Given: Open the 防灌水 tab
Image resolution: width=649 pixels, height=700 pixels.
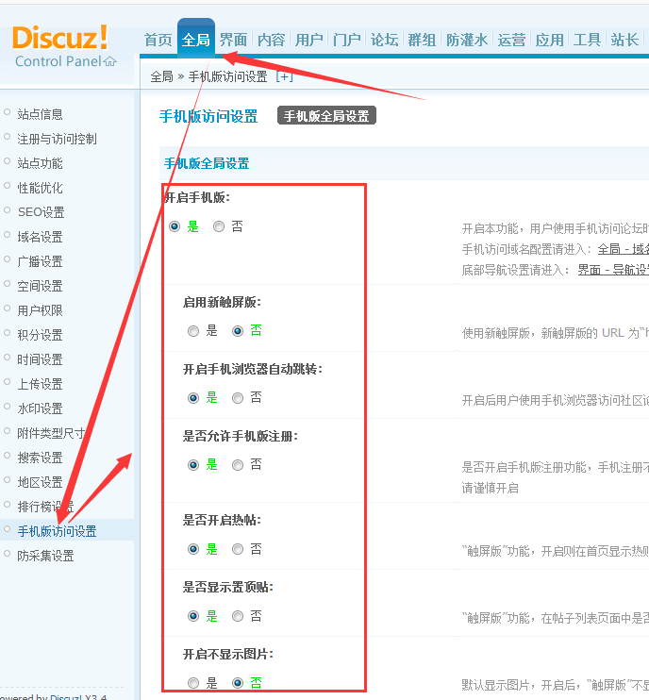Looking at the screenshot, I should point(467,41).
